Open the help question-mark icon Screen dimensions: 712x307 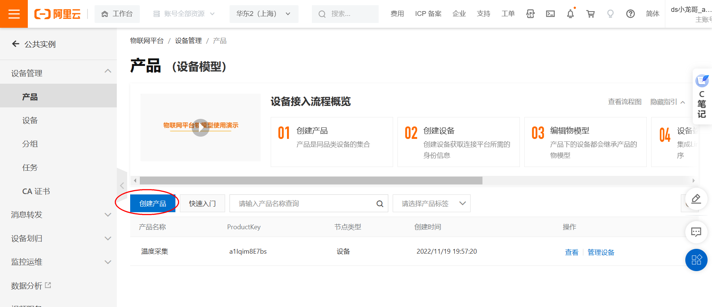[630, 14]
